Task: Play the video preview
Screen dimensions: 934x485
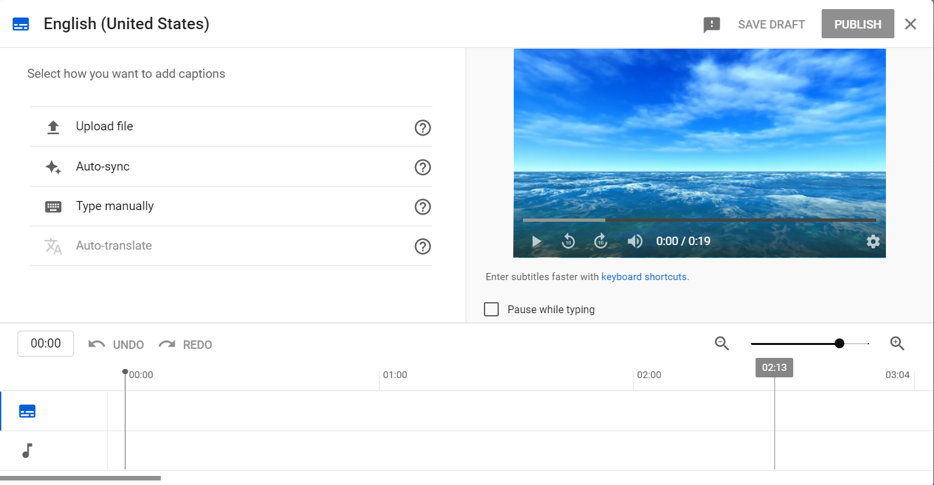Action: 536,242
